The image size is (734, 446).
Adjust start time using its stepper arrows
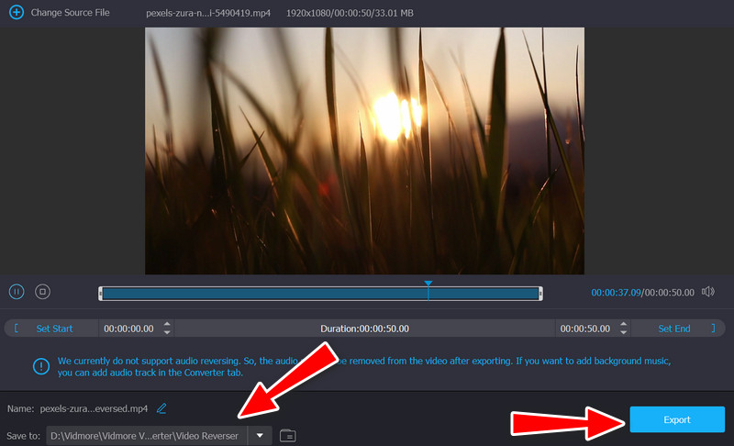[x=166, y=329]
